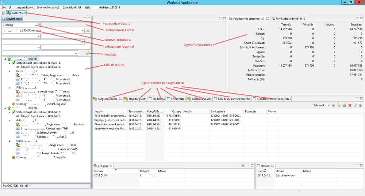Close the Státusz tab via its X mark
365x196 pixels.
point(272,166)
